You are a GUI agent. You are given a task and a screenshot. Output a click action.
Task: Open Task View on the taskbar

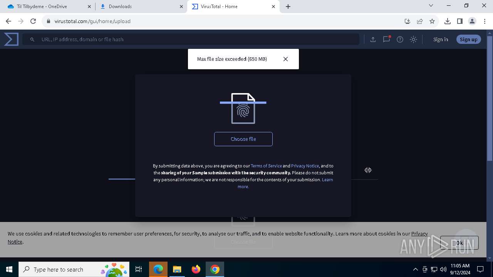(x=139, y=269)
